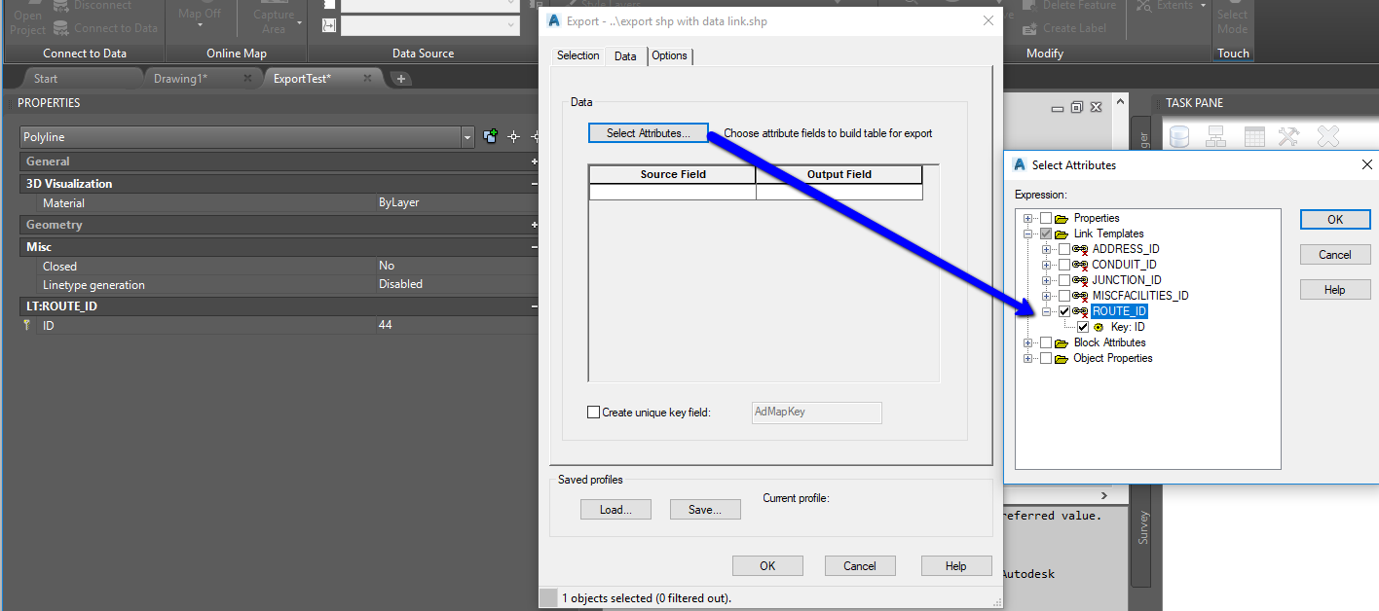Click the red X icon in Task Pane toolbar
Viewport: 1379px width, 611px height.
(x=1325, y=136)
